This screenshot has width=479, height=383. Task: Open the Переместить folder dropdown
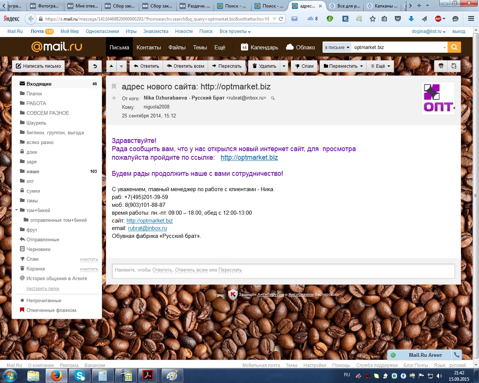(343, 66)
